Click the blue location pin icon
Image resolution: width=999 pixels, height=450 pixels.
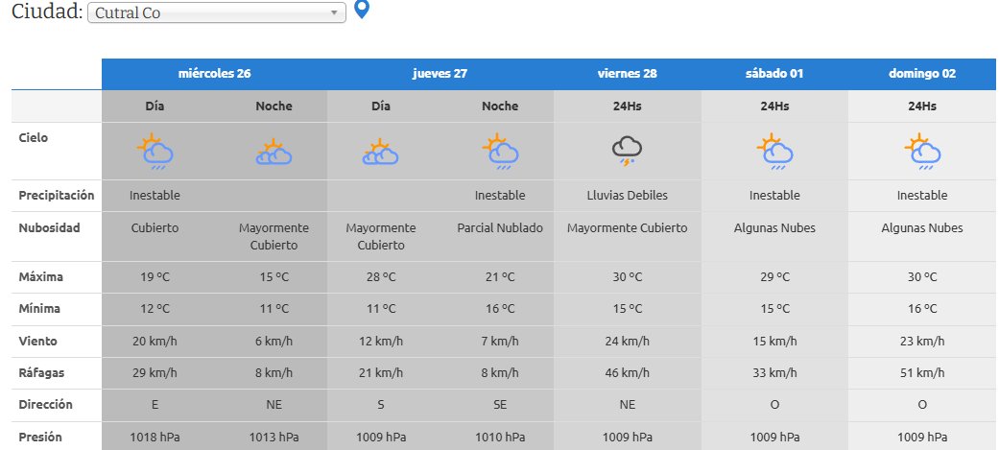tap(362, 10)
